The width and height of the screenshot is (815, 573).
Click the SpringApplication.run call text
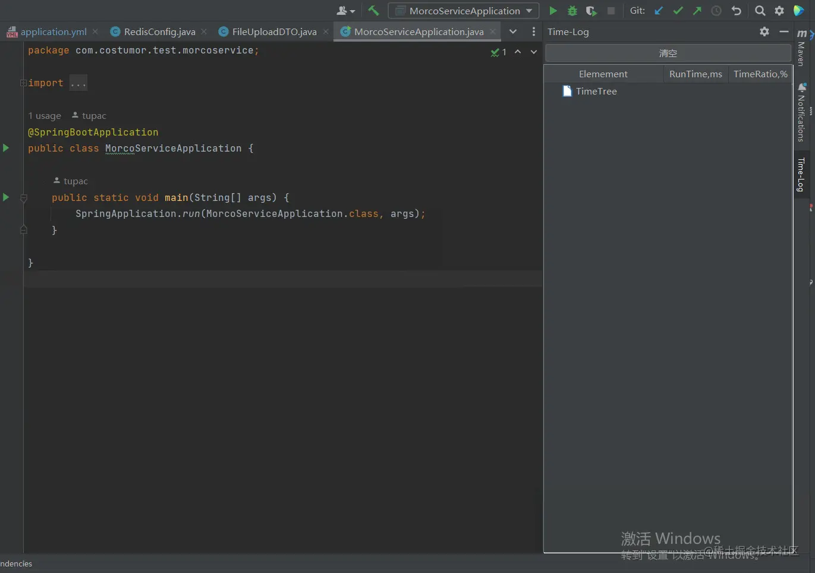pos(137,213)
